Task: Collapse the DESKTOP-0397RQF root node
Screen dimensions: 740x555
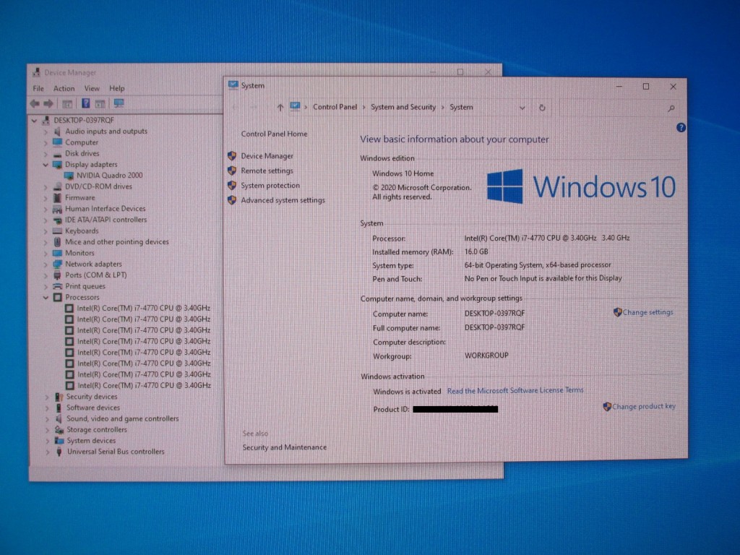Action: click(x=34, y=121)
